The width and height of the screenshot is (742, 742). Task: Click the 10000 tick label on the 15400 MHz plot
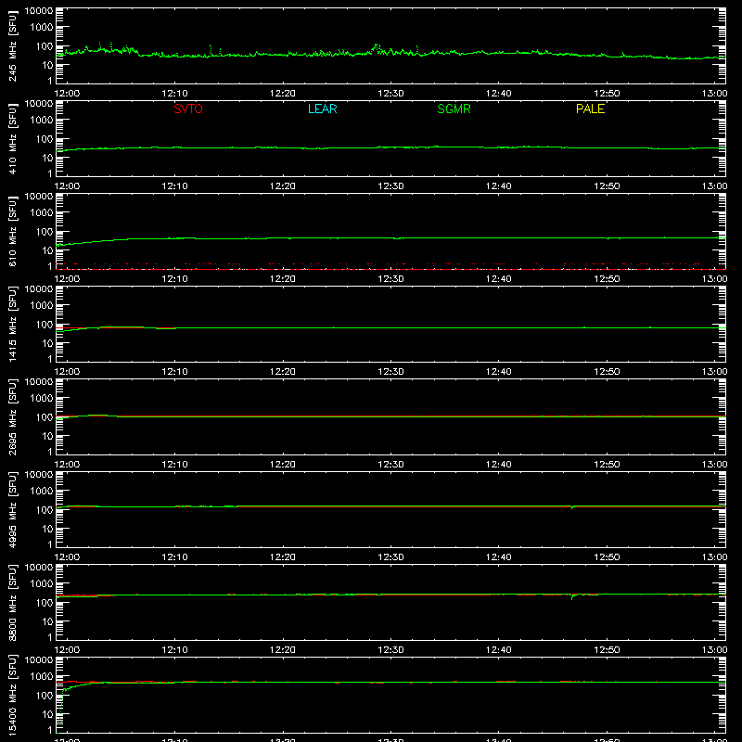click(39, 659)
